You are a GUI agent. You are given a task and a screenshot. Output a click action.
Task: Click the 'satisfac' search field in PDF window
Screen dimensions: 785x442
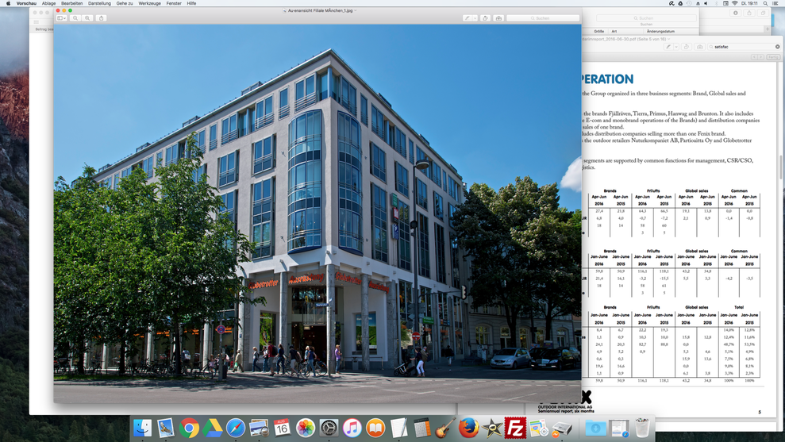(744, 47)
